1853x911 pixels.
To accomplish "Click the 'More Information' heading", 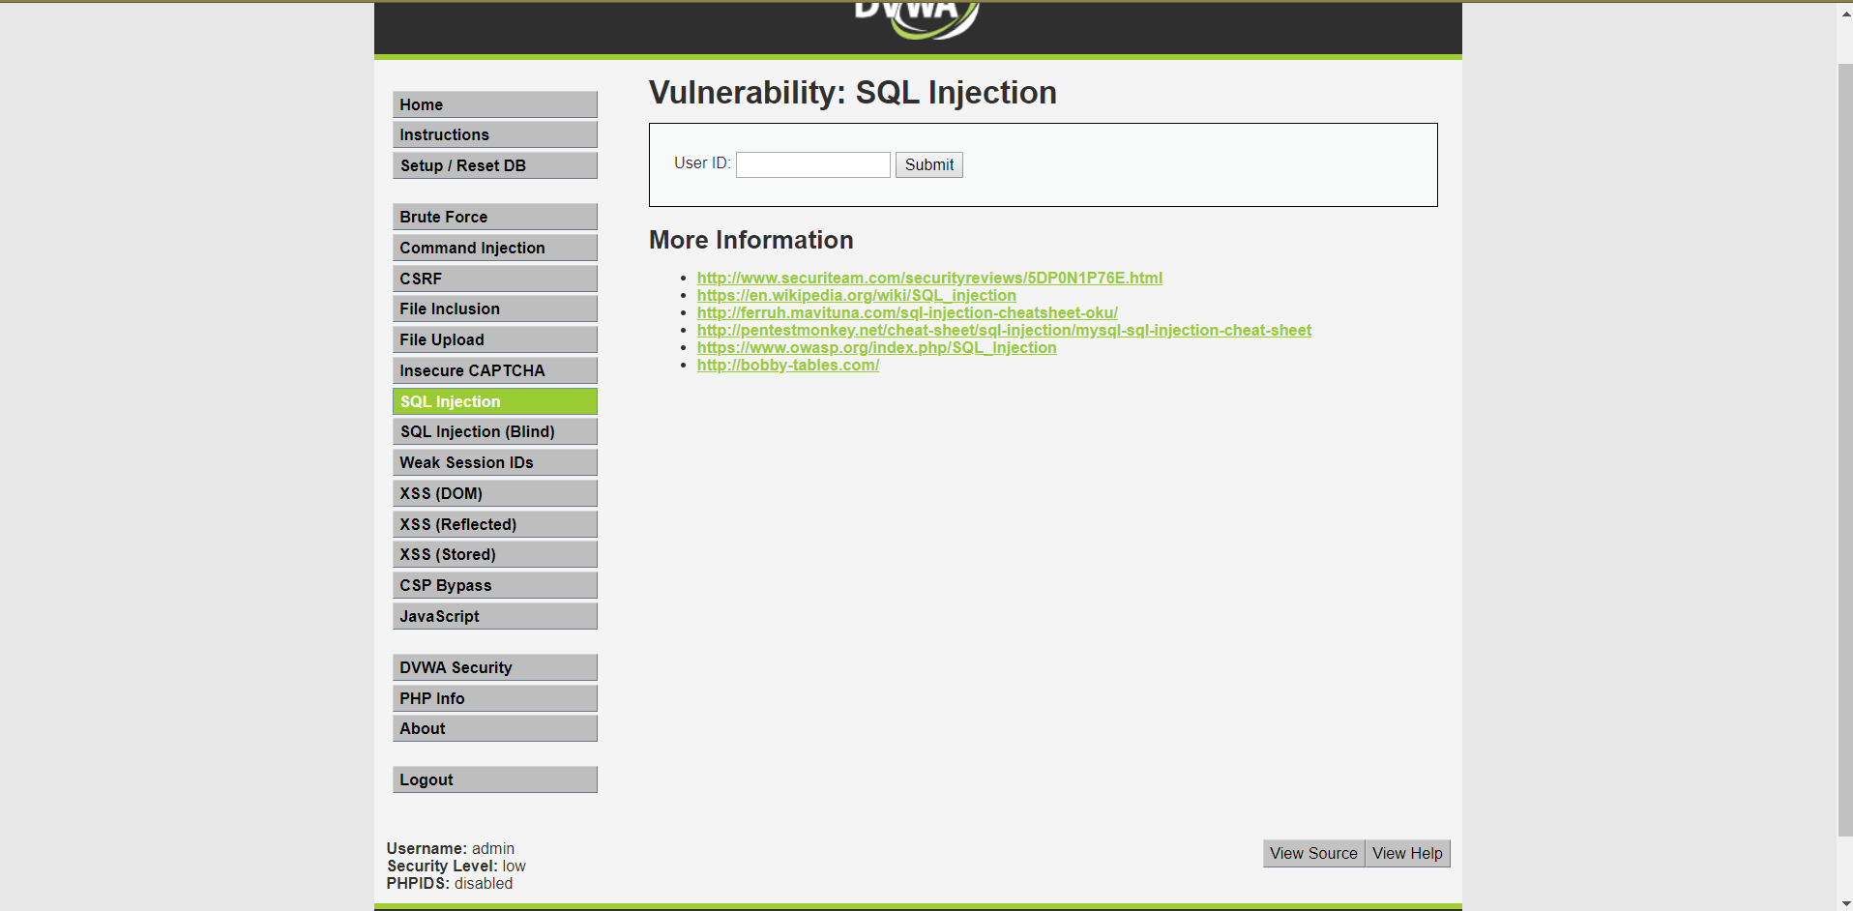I will pos(751,240).
